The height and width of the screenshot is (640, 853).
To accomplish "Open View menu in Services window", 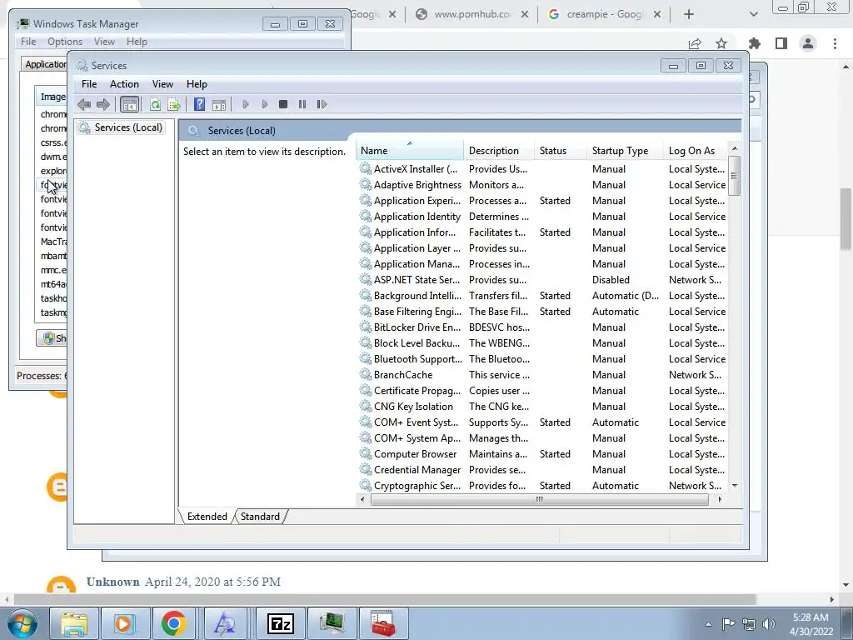I will 162,84.
